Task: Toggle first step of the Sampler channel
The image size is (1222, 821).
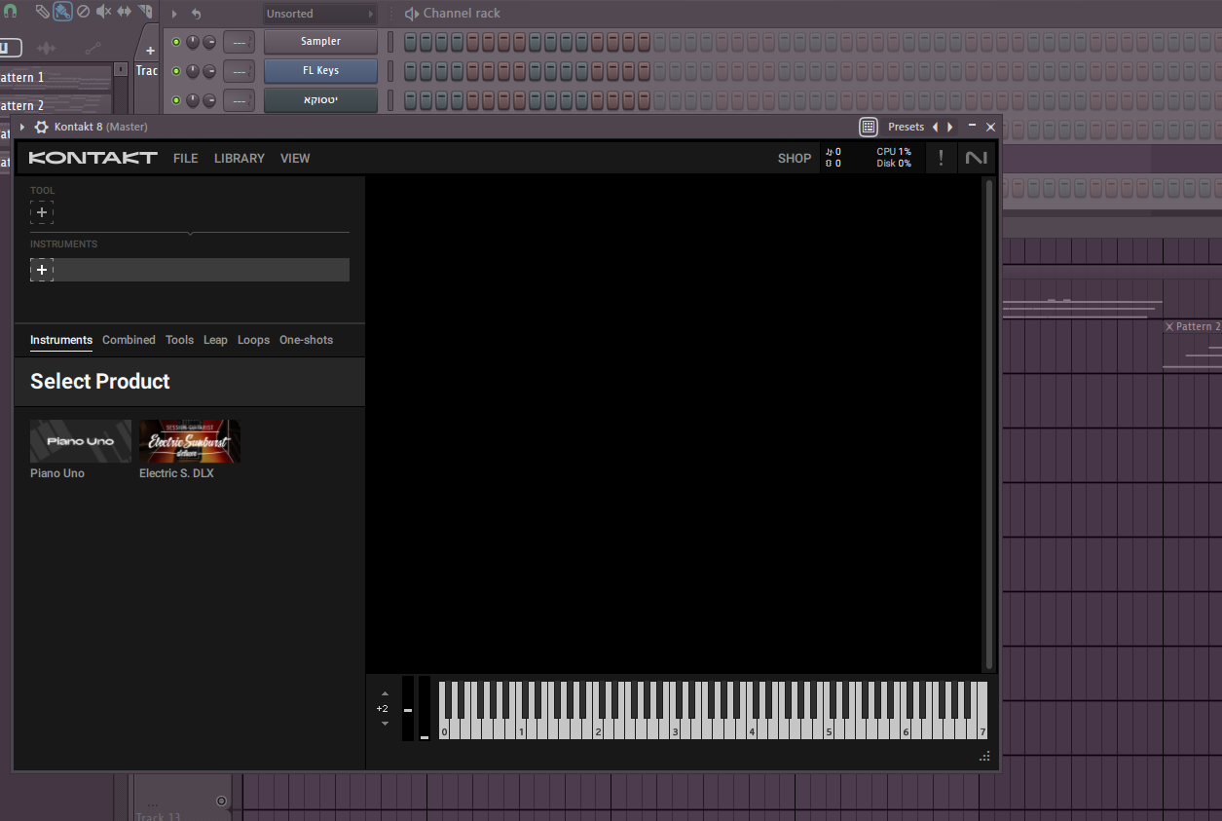Action: [410, 42]
